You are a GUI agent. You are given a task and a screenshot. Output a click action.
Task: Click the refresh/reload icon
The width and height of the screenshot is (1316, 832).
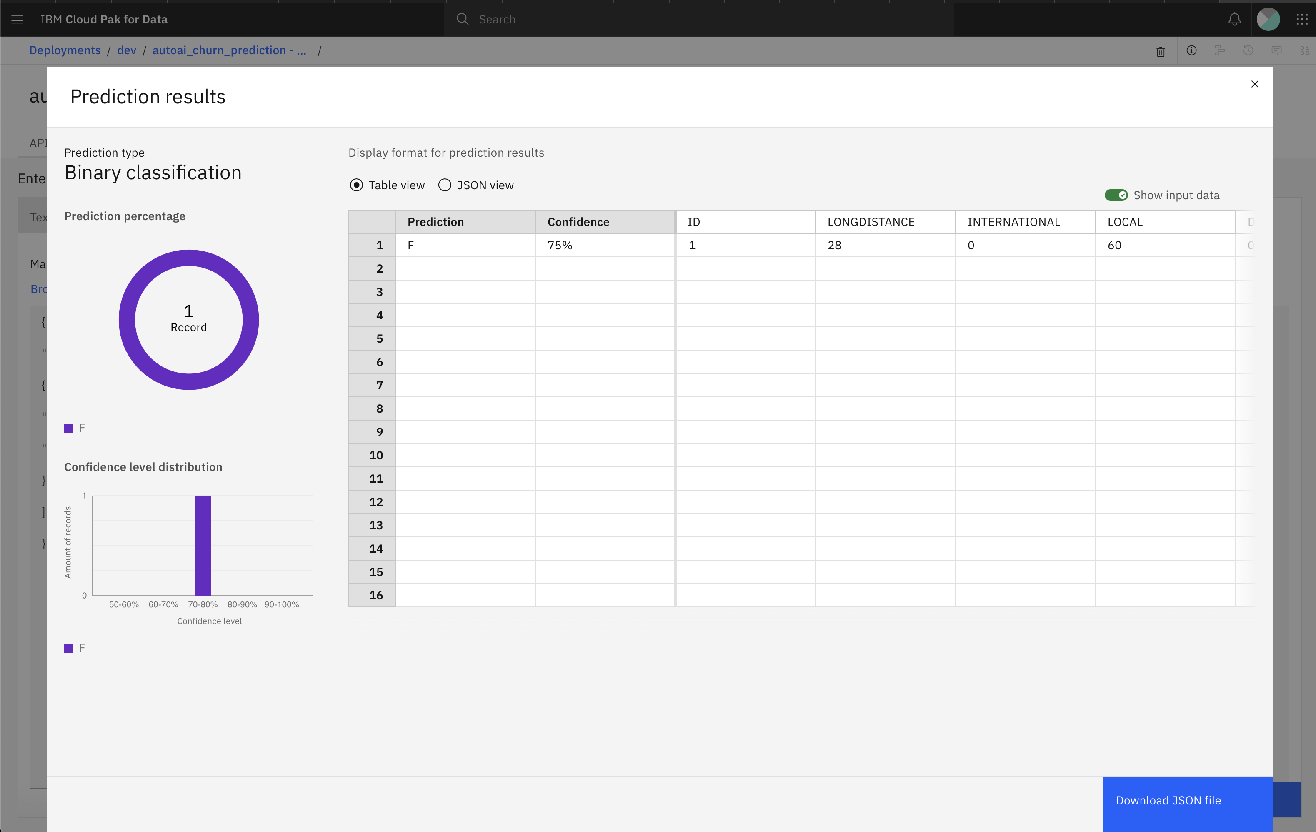tap(1247, 50)
